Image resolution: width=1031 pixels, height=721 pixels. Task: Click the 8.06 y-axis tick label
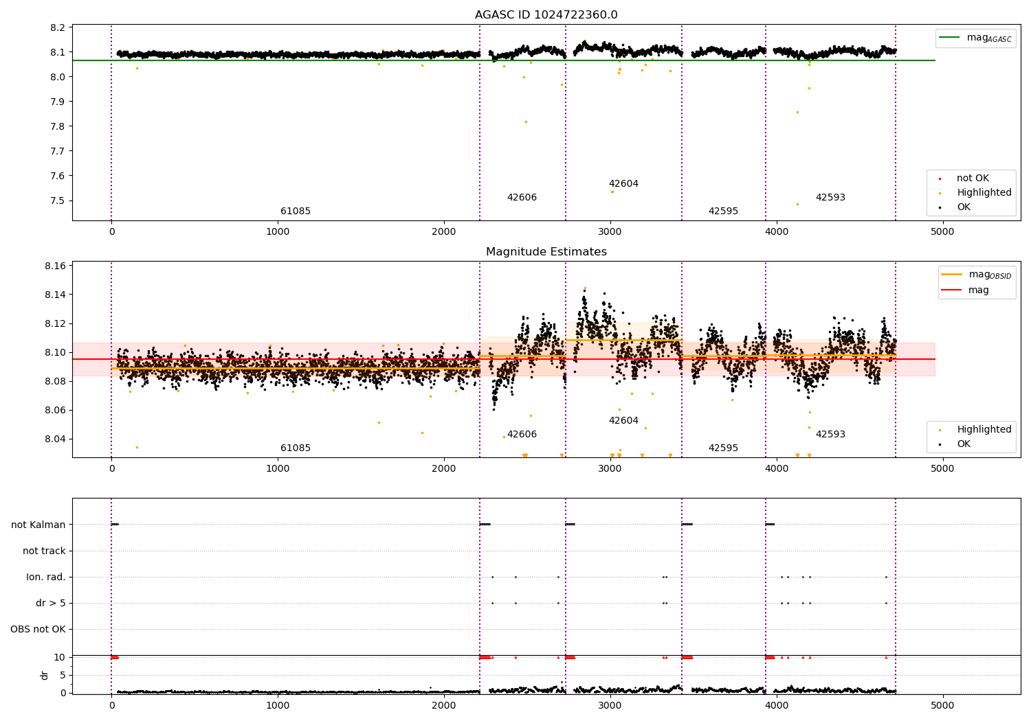pos(56,411)
